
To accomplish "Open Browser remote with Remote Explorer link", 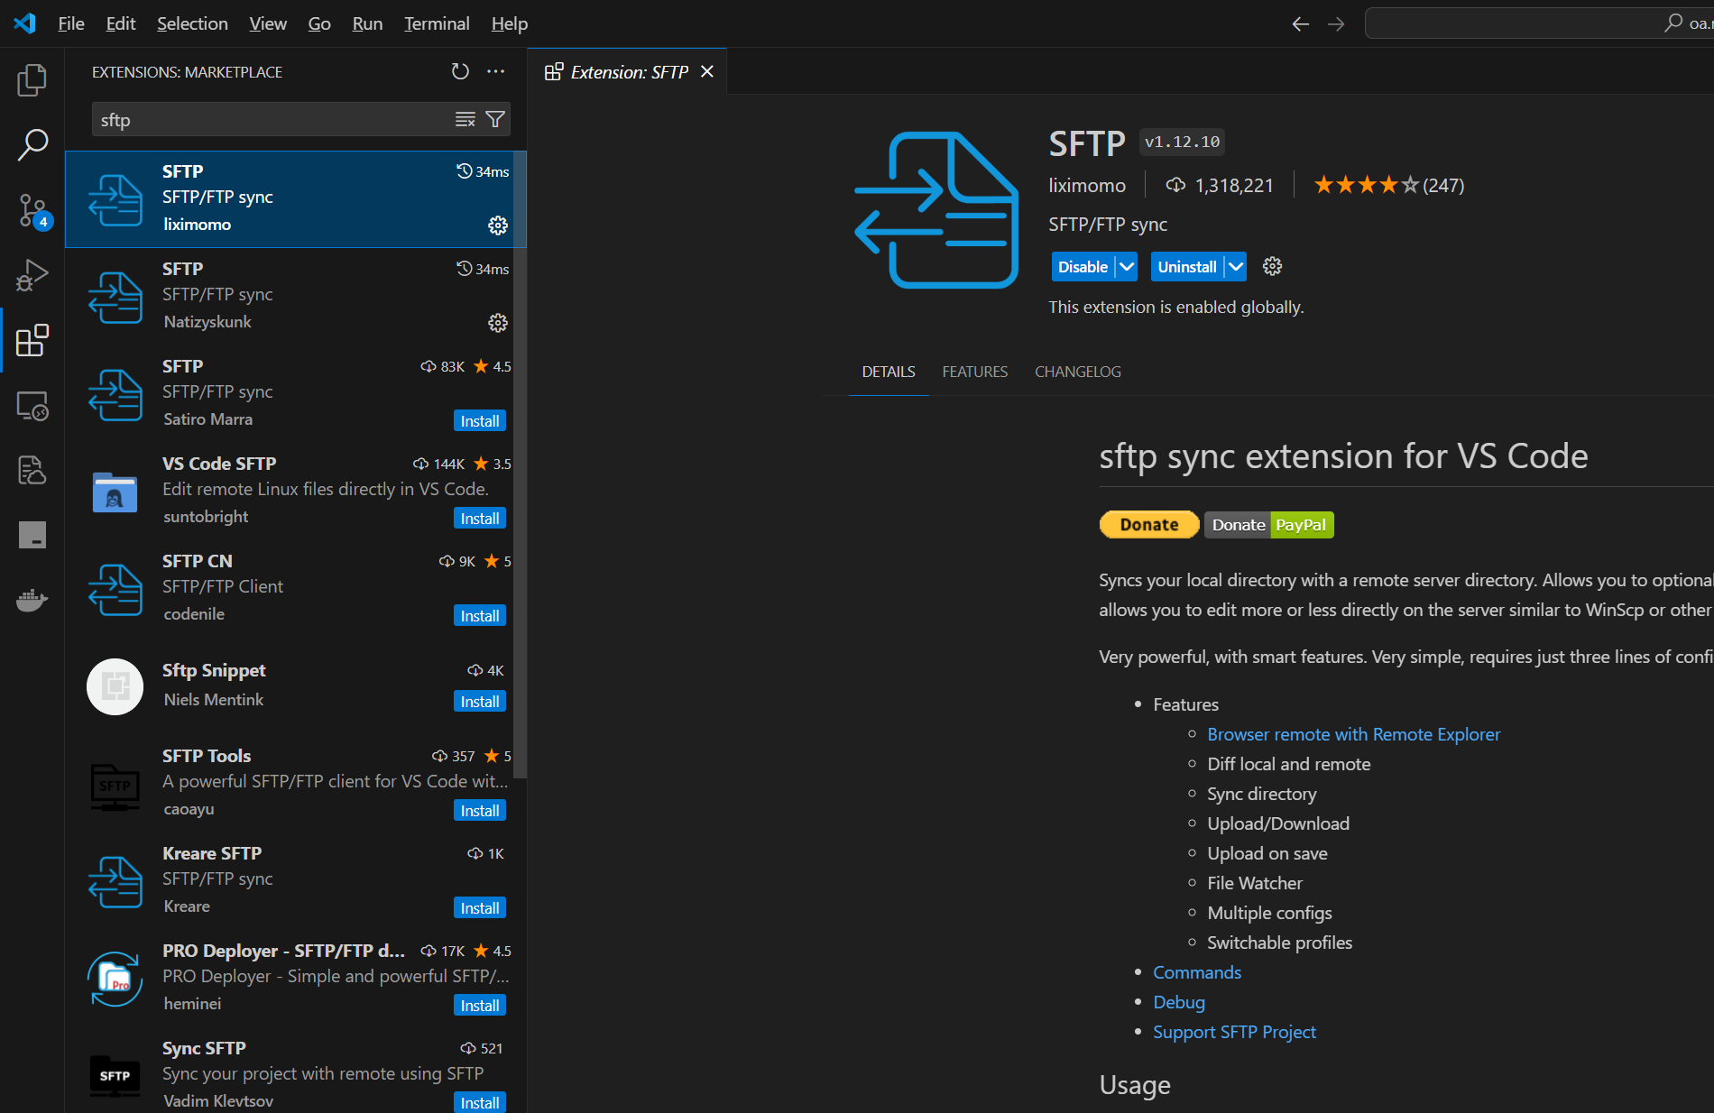I will point(1353,734).
